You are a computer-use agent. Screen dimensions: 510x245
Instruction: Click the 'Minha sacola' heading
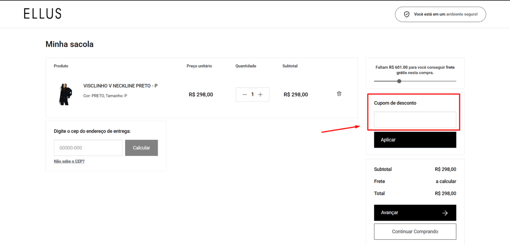(x=69, y=44)
